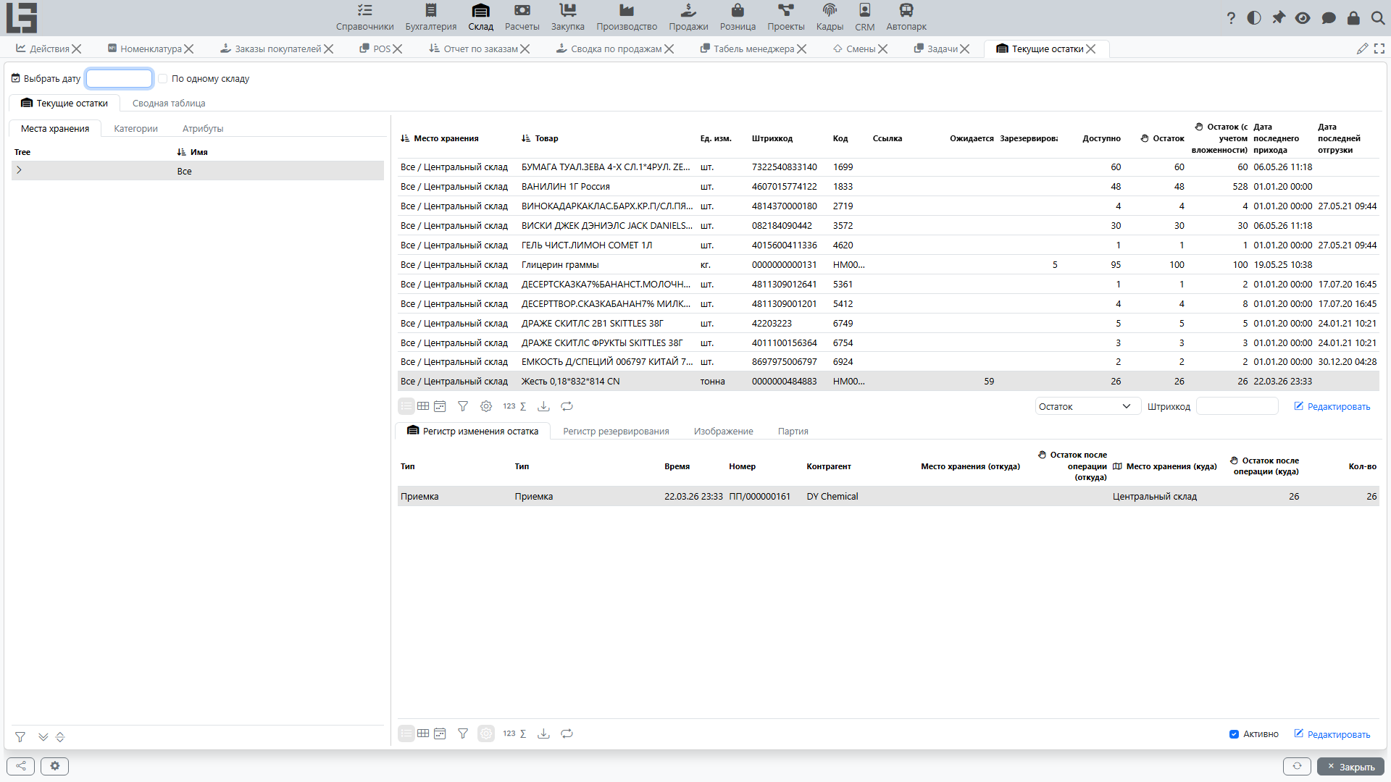
Task: Click the share button at bottom left
Action: 21,766
